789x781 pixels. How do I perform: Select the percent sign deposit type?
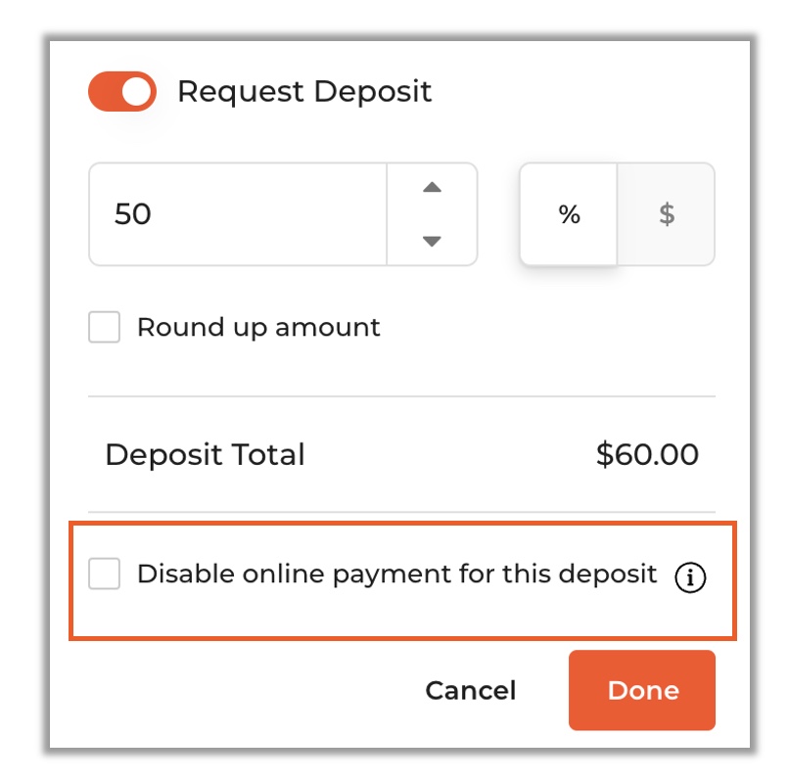[569, 214]
